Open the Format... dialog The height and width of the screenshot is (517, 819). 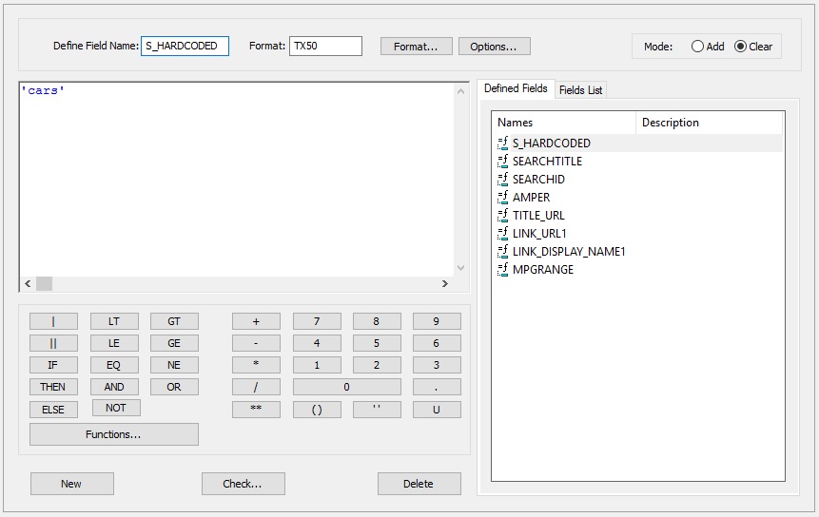[x=416, y=47]
